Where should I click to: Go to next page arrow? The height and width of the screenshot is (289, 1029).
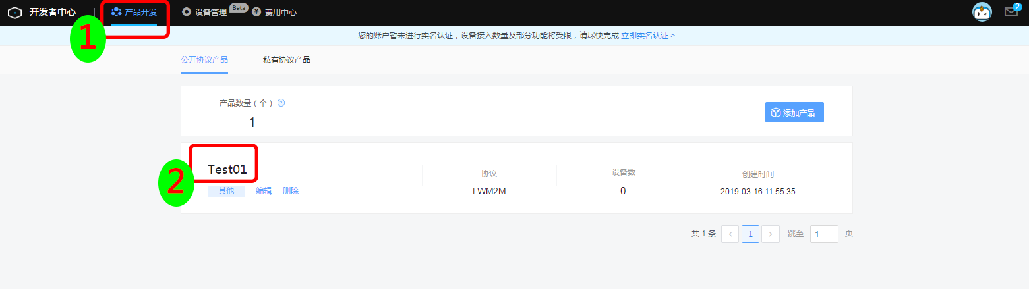pyautogui.click(x=771, y=234)
